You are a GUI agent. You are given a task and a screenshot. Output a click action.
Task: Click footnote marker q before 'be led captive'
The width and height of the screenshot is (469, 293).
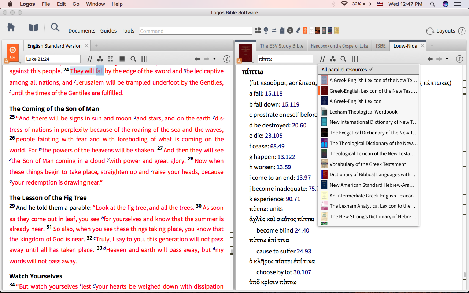click(185, 70)
